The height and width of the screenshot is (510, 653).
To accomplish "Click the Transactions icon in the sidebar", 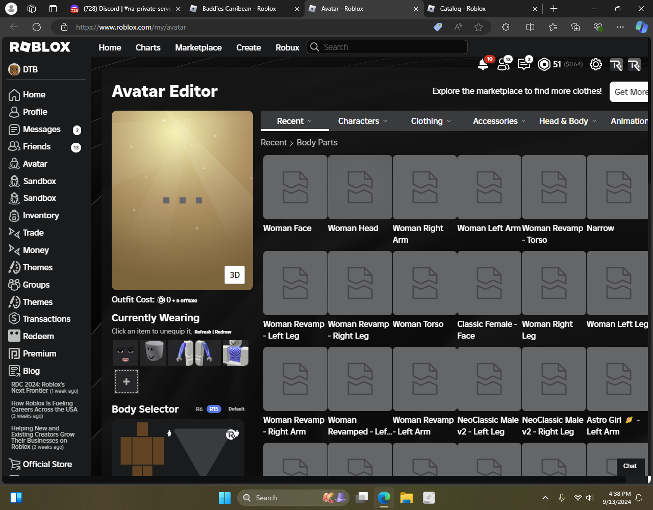I will [14, 319].
